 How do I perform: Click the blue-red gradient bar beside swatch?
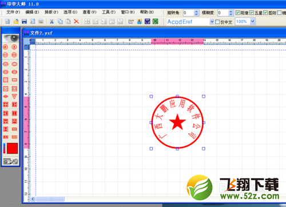4,148
